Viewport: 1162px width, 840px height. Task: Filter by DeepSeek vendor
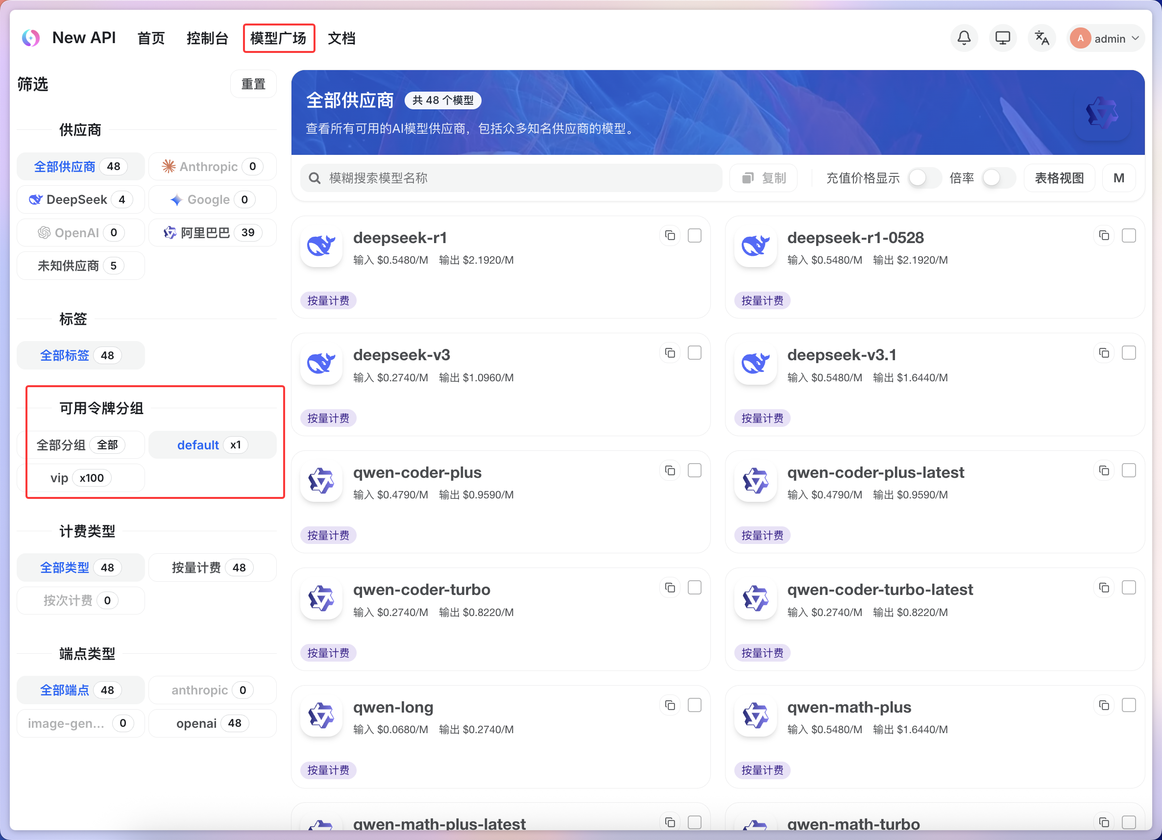80,199
